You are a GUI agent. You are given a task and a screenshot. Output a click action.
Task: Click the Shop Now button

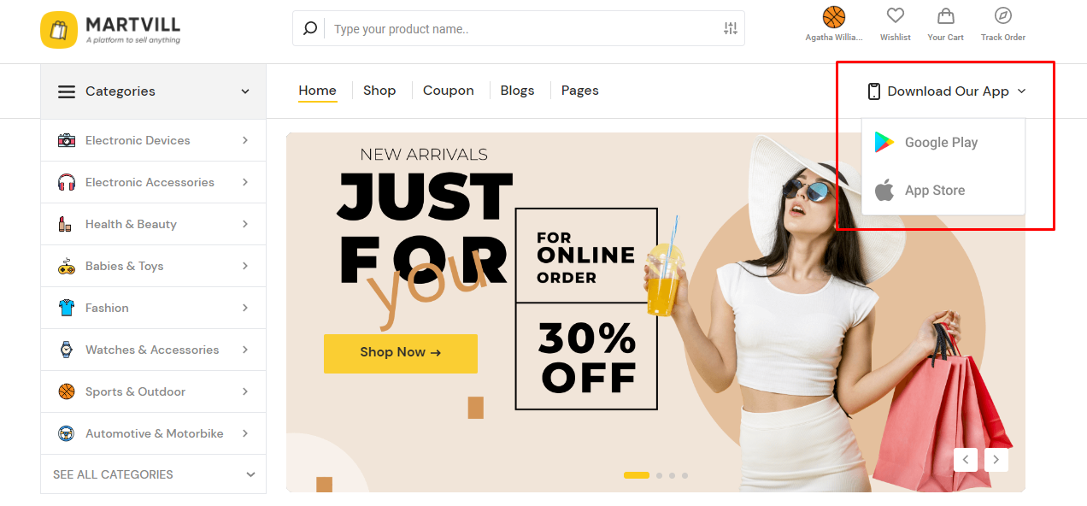(401, 353)
